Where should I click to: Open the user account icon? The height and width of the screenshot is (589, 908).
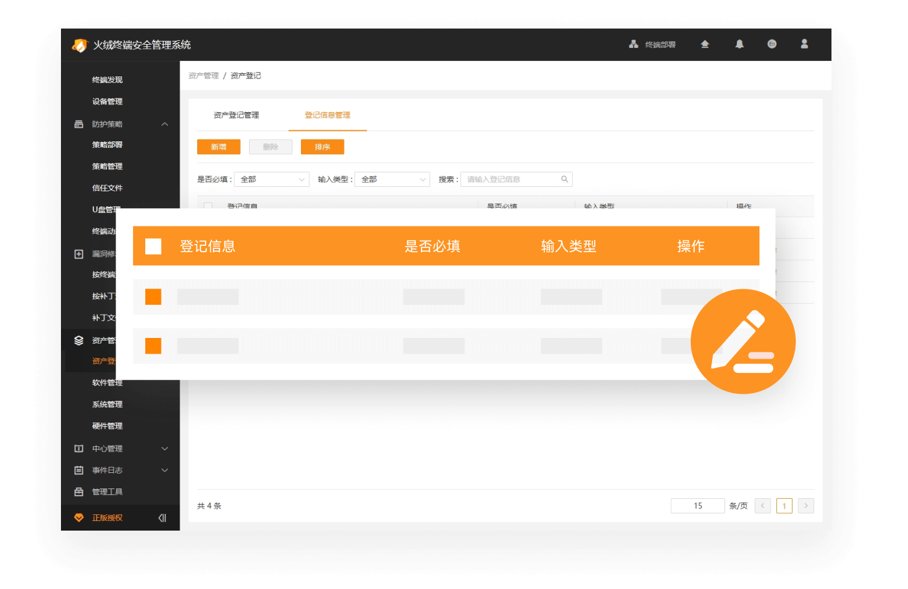(804, 44)
